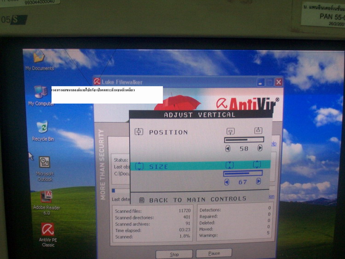Viewport: 345px width, 259px height.
Task: Select the Size row icon in OSD
Action: click(139, 166)
